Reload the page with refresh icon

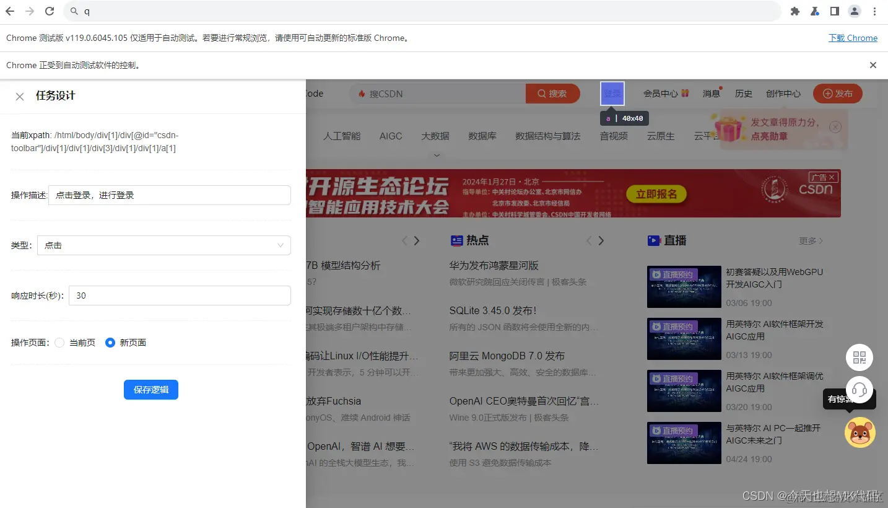(50, 11)
